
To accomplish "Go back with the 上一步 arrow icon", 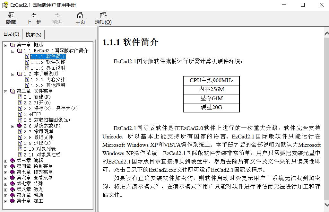I will coord(34,15).
